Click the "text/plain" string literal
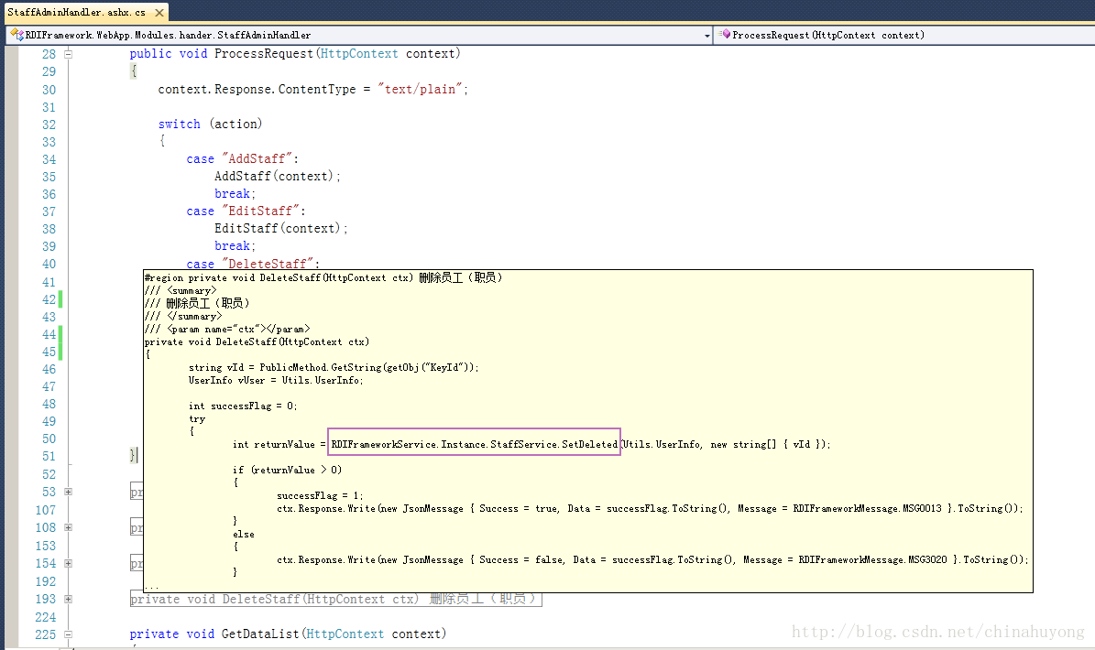The width and height of the screenshot is (1095, 650). click(x=421, y=90)
